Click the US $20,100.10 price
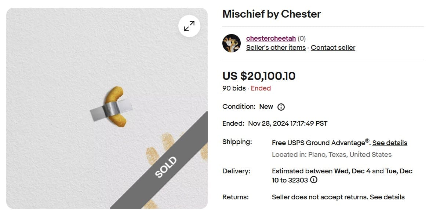Image resolution: width=433 pixels, height=210 pixels. click(x=259, y=76)
